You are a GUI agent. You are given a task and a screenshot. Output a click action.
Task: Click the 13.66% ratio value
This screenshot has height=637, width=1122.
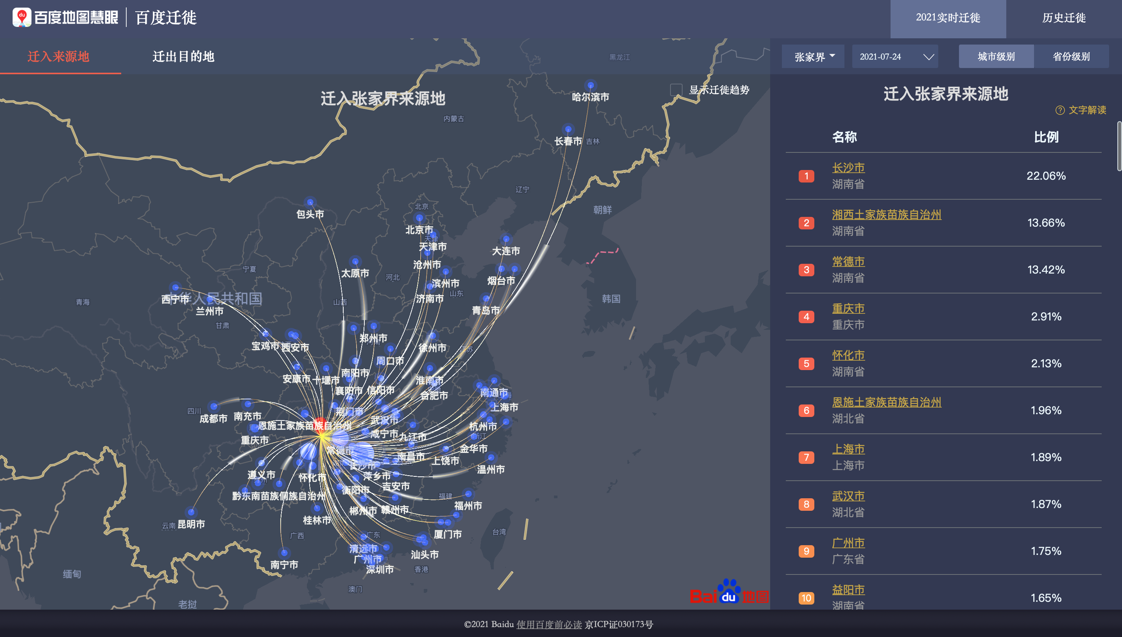click(x=1046, y=223)
